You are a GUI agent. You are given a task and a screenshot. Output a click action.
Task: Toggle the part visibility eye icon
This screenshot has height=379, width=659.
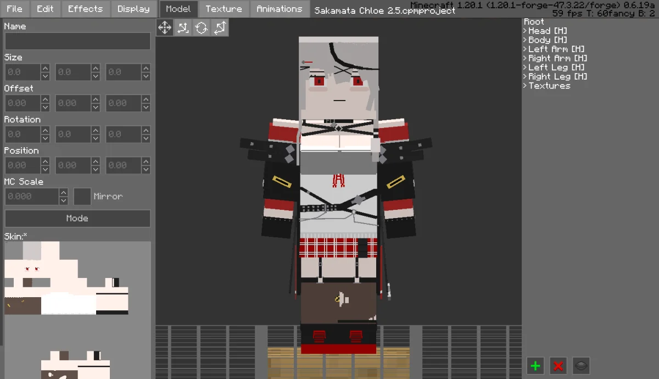pyautogui.click(x=581, y=365)
